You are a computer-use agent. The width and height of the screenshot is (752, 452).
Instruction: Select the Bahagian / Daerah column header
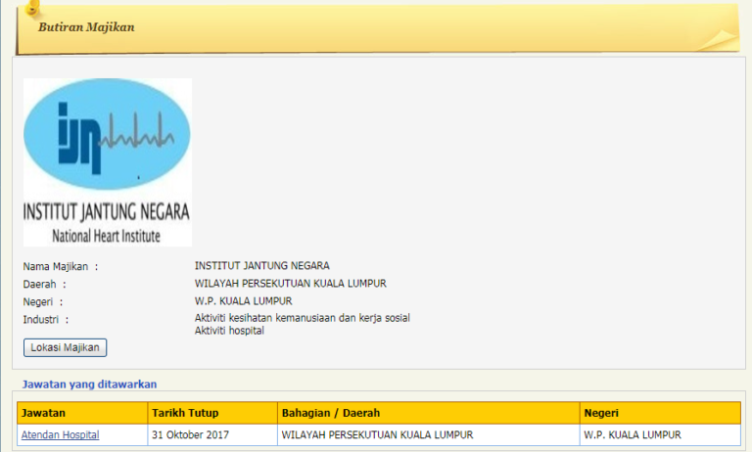point(428,413)
